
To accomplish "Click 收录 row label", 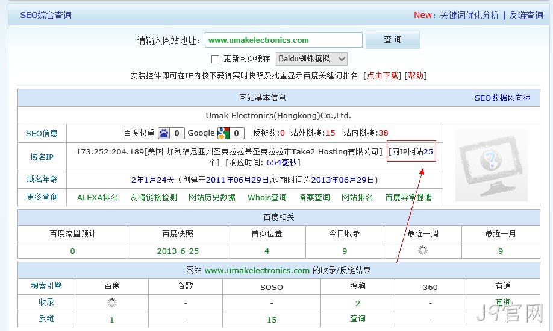I will click(46, 302).
